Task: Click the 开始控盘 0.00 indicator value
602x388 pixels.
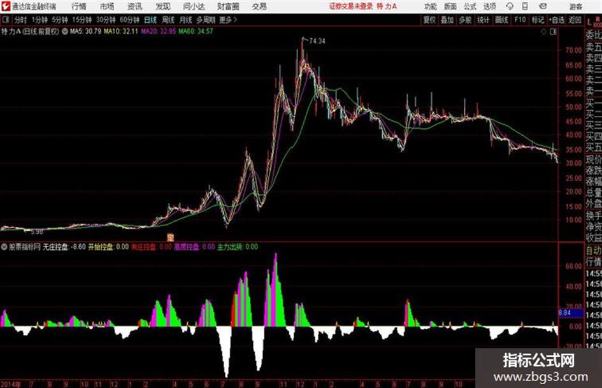Action: [108, 247]
